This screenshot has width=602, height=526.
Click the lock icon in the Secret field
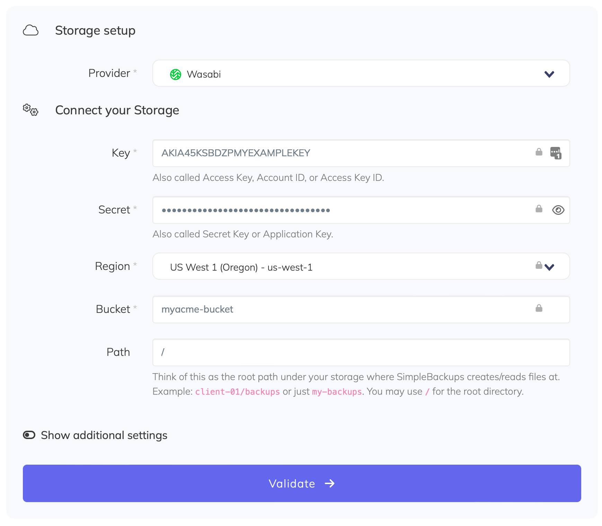coord(539,209)
